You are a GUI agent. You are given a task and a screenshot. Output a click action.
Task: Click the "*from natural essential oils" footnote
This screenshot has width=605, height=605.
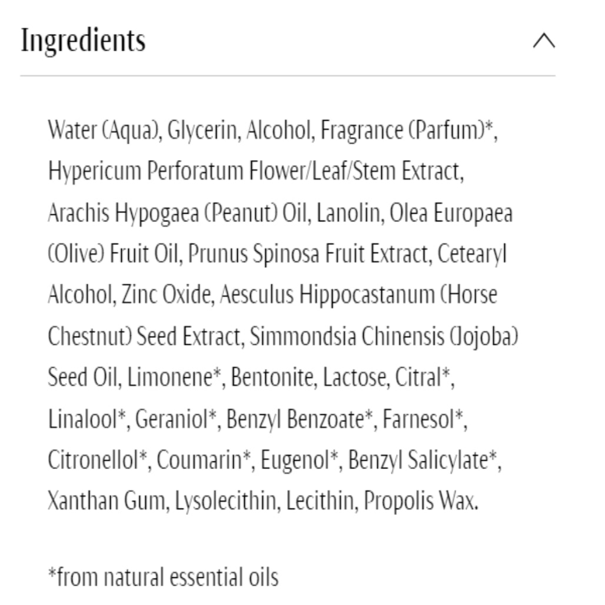(x=163, y=577)
